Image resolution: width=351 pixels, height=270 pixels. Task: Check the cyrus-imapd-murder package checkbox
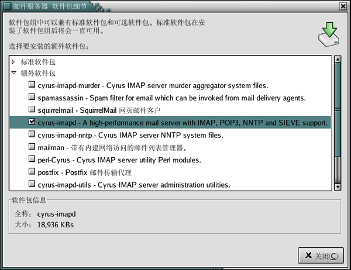[32, 84]
